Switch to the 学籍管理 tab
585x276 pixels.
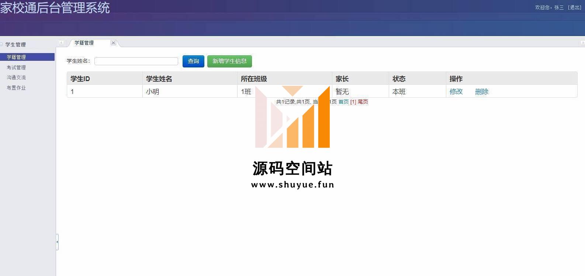click(x=84, y=43)
